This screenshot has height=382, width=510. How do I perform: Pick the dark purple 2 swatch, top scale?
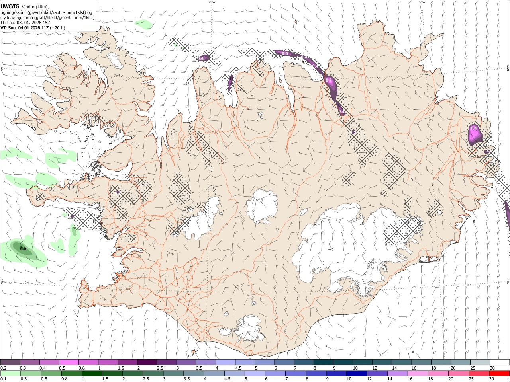pos(147,362)
